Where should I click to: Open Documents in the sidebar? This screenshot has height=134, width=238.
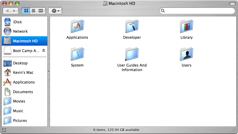pos(25,92)
